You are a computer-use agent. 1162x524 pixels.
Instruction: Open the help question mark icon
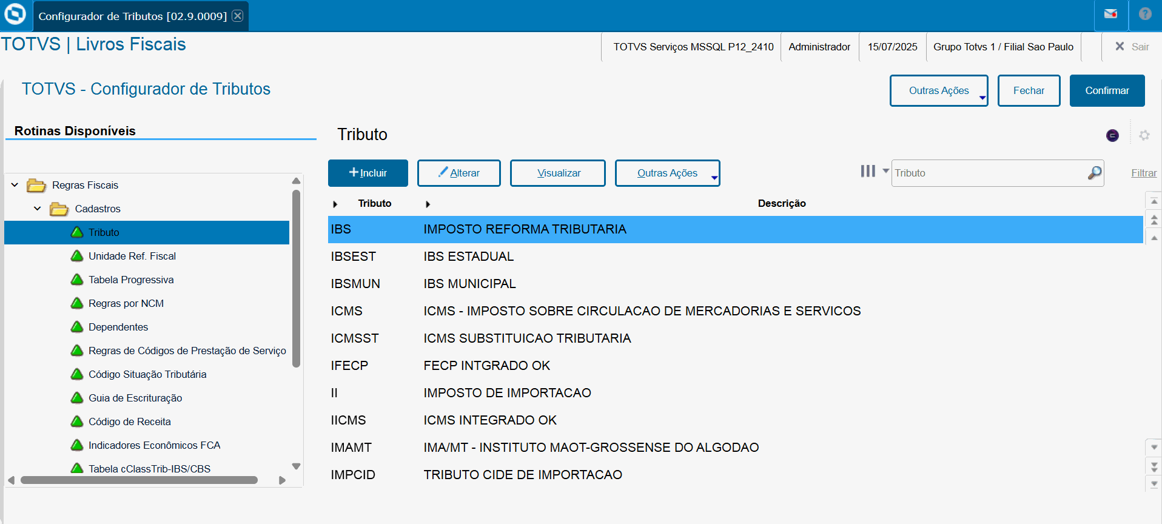tap(1145, 14)
